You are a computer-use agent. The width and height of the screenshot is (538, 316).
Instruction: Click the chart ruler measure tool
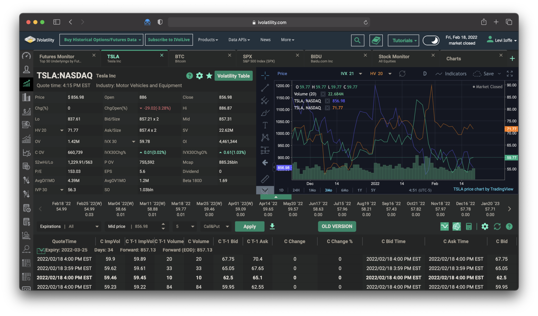point(265,179)
